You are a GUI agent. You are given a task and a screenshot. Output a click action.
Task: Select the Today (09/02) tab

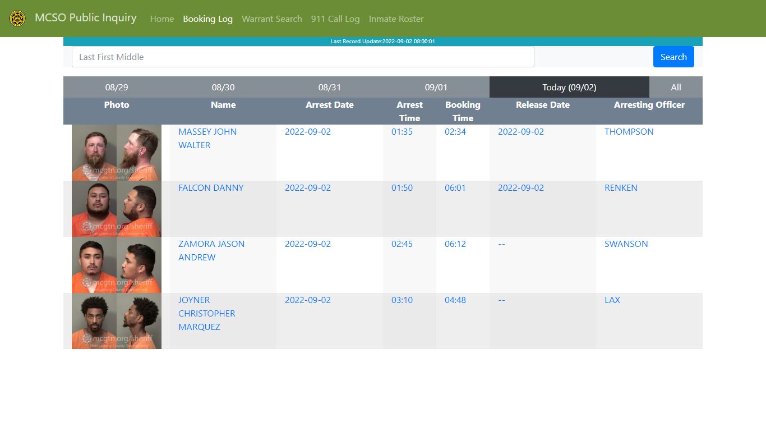point(569,87)
